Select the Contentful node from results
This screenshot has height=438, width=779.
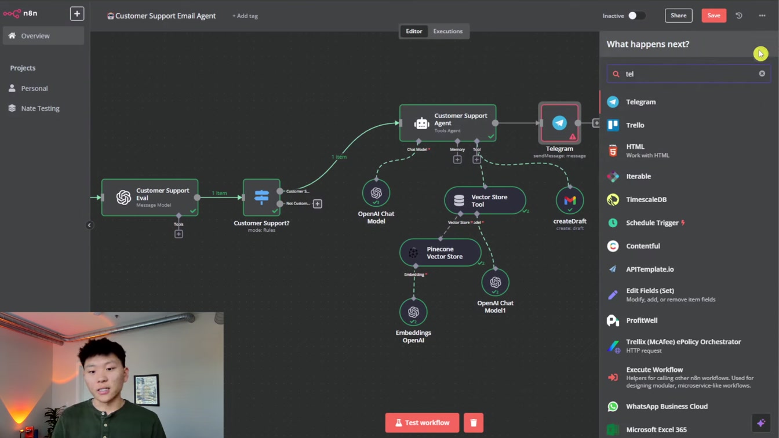tap(689, 246)
